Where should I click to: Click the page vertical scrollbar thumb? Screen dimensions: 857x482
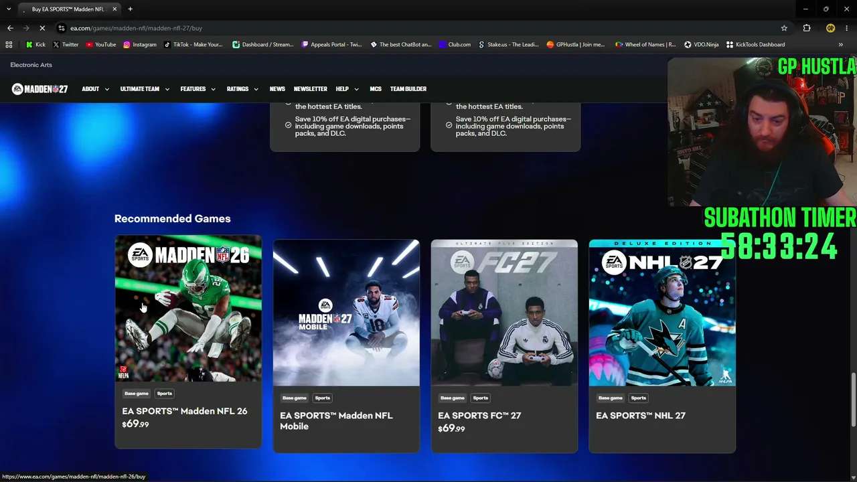click(853, 400)
